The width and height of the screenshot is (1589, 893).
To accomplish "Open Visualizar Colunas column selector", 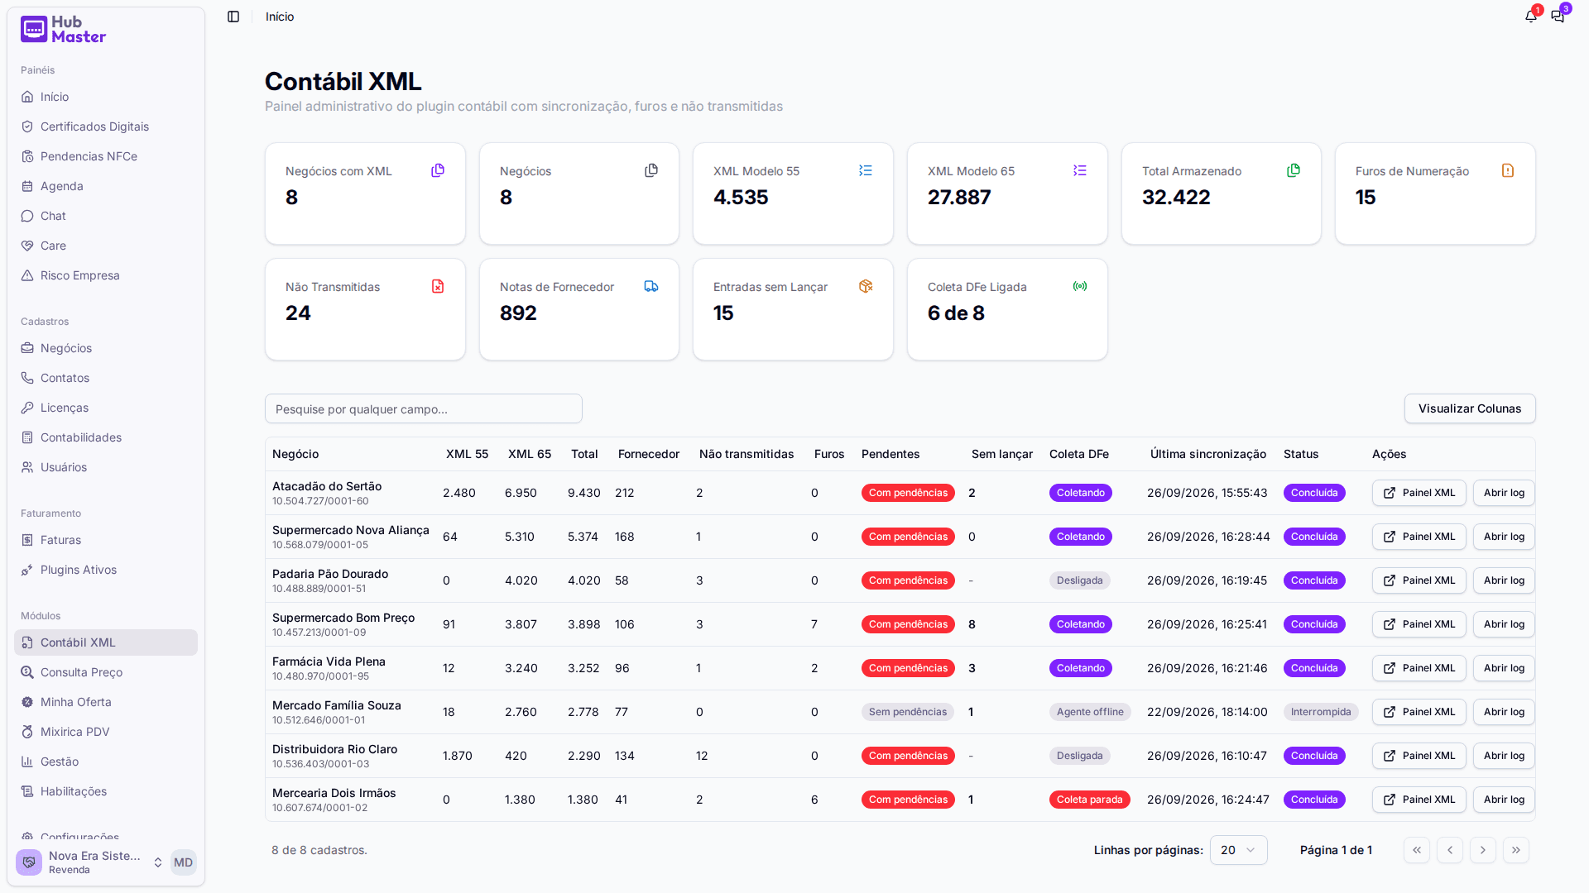I will point(1470,408).
